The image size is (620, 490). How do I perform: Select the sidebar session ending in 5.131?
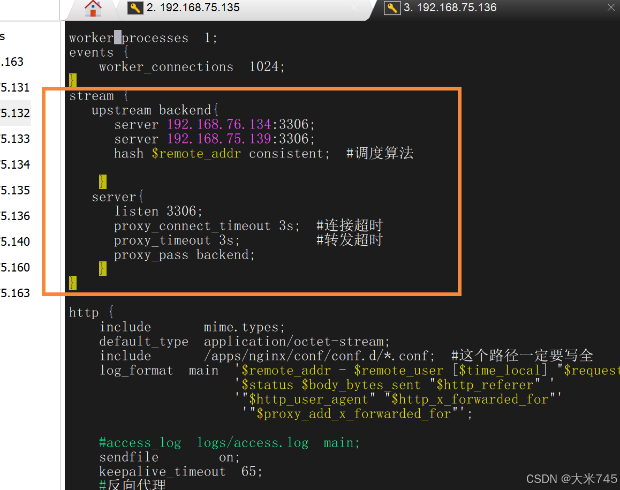(15, 87)
